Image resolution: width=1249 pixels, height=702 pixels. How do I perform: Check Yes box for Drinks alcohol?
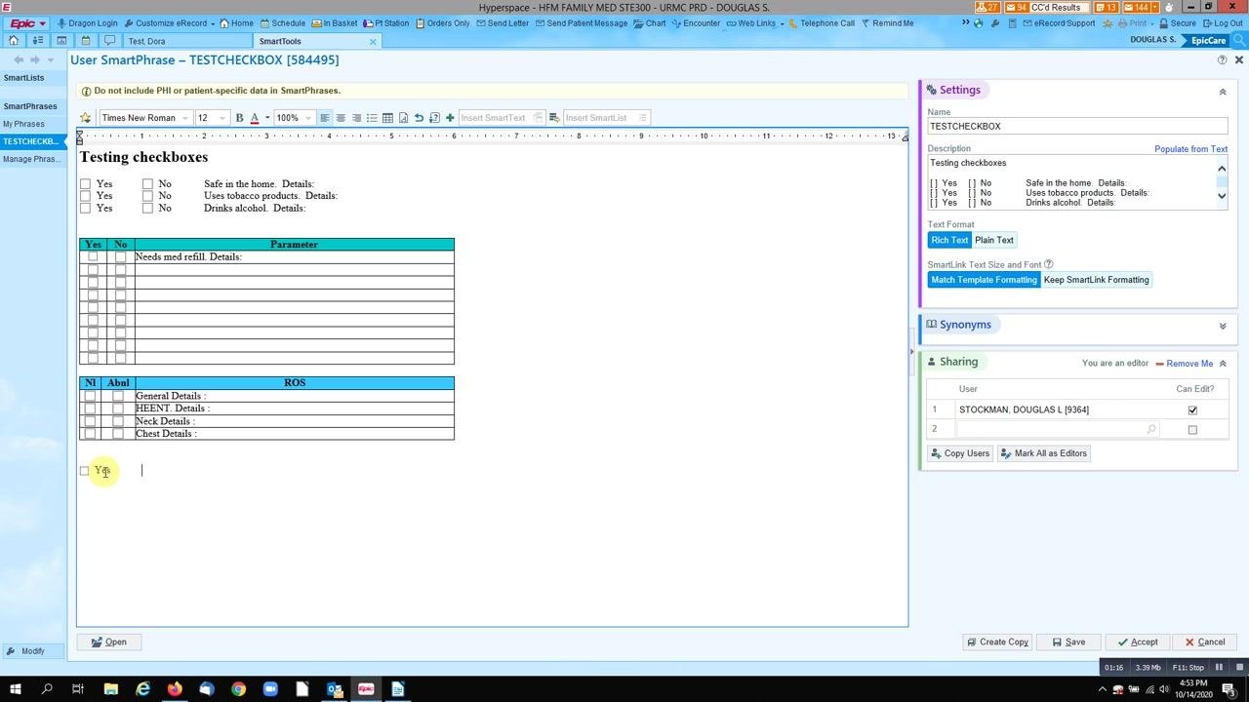[85, 208]
